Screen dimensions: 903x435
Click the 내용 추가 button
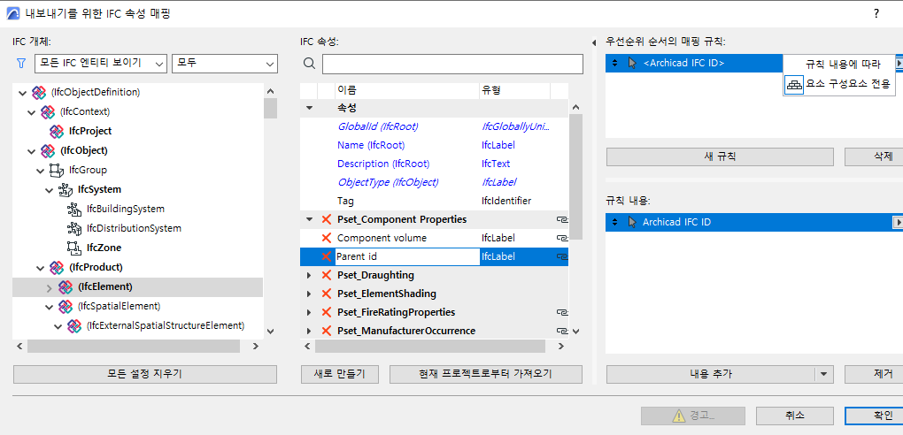pyautogui.click(x=711, y=374)
